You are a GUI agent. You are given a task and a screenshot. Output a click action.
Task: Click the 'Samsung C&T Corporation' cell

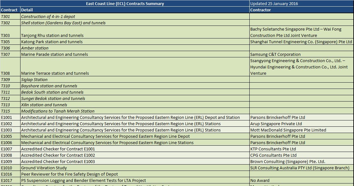(x=302, y=55)
